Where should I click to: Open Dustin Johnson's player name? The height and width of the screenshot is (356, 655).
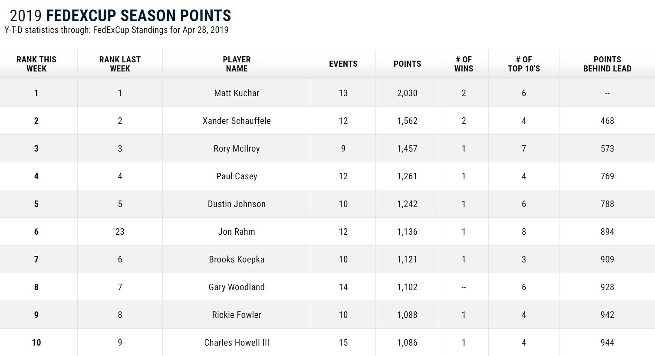tap(237, 204)
